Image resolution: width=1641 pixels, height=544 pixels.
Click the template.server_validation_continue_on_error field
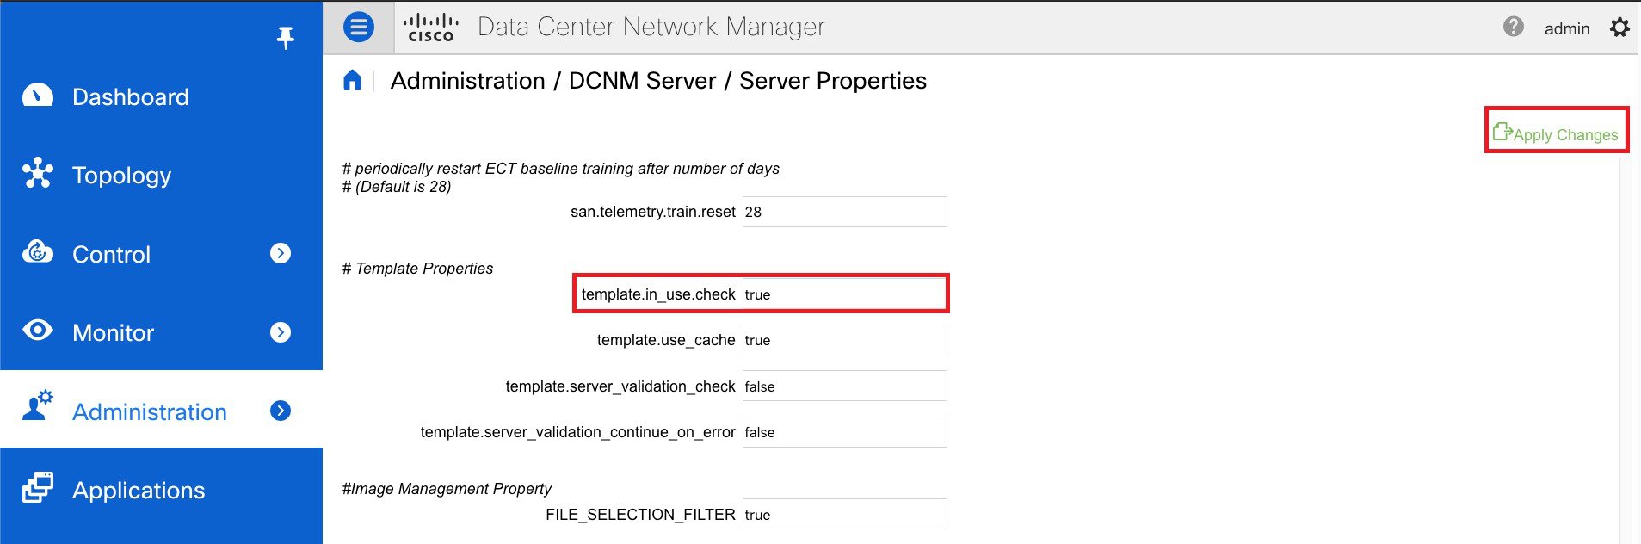point(845,432)
